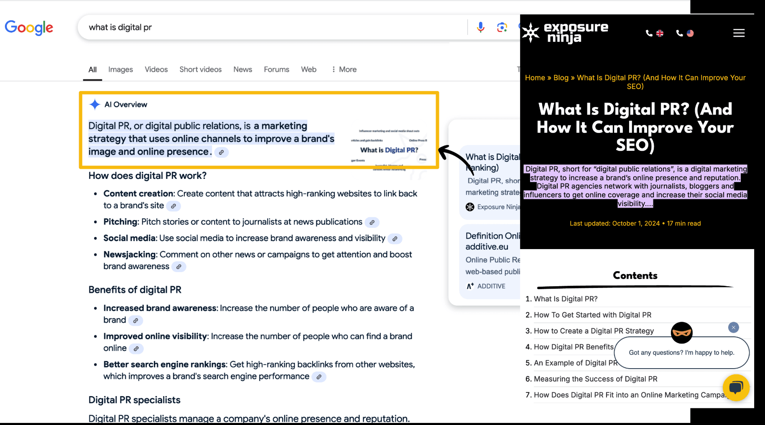Close the chat help popup
This screenshot has width=765, height=425.
coord(733,328)
